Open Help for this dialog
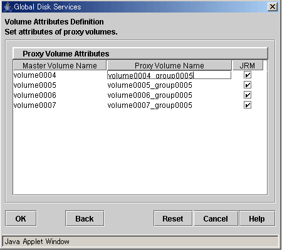The width and height of the screenshot is (282, 251). 257,218
